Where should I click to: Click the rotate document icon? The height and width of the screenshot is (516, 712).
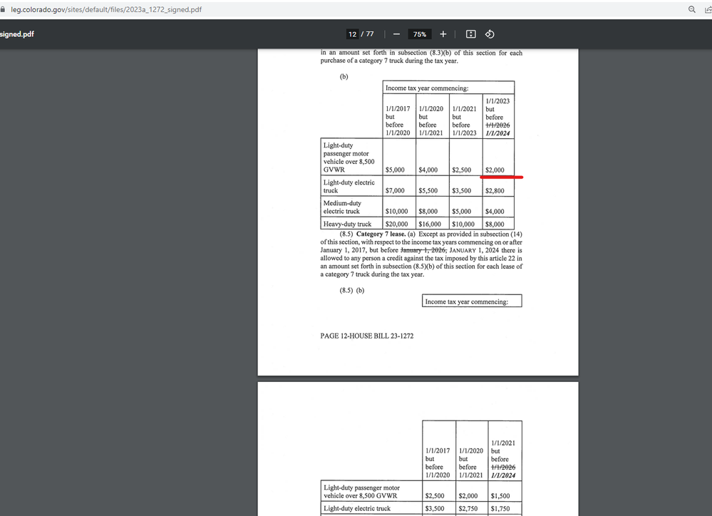tap(490, 34)
